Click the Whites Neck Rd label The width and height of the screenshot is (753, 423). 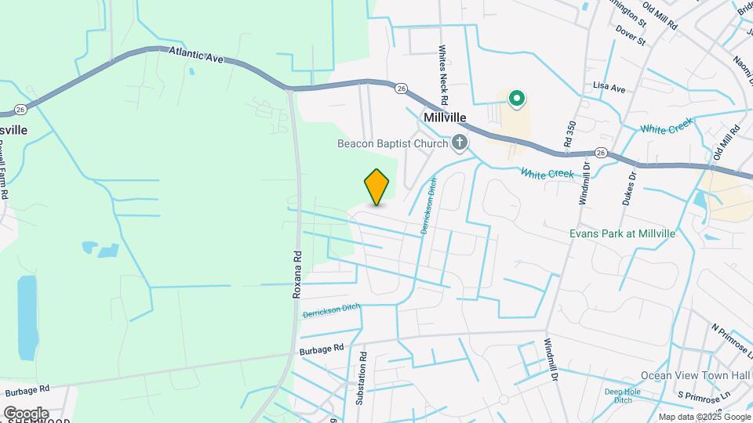443,75
